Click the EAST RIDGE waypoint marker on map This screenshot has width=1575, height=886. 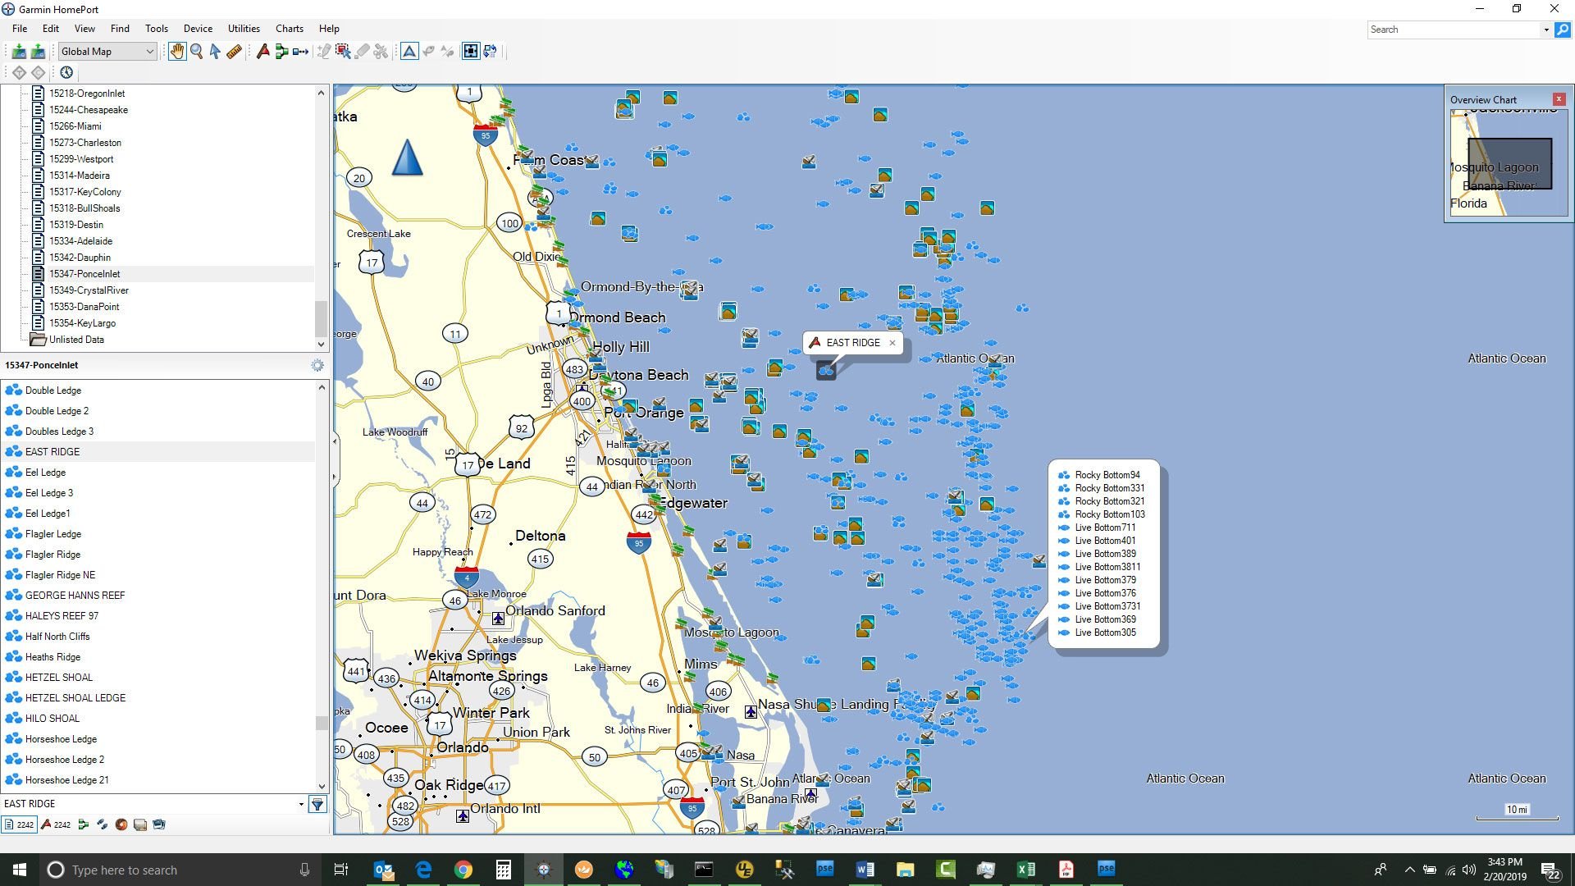click(826, 371)
